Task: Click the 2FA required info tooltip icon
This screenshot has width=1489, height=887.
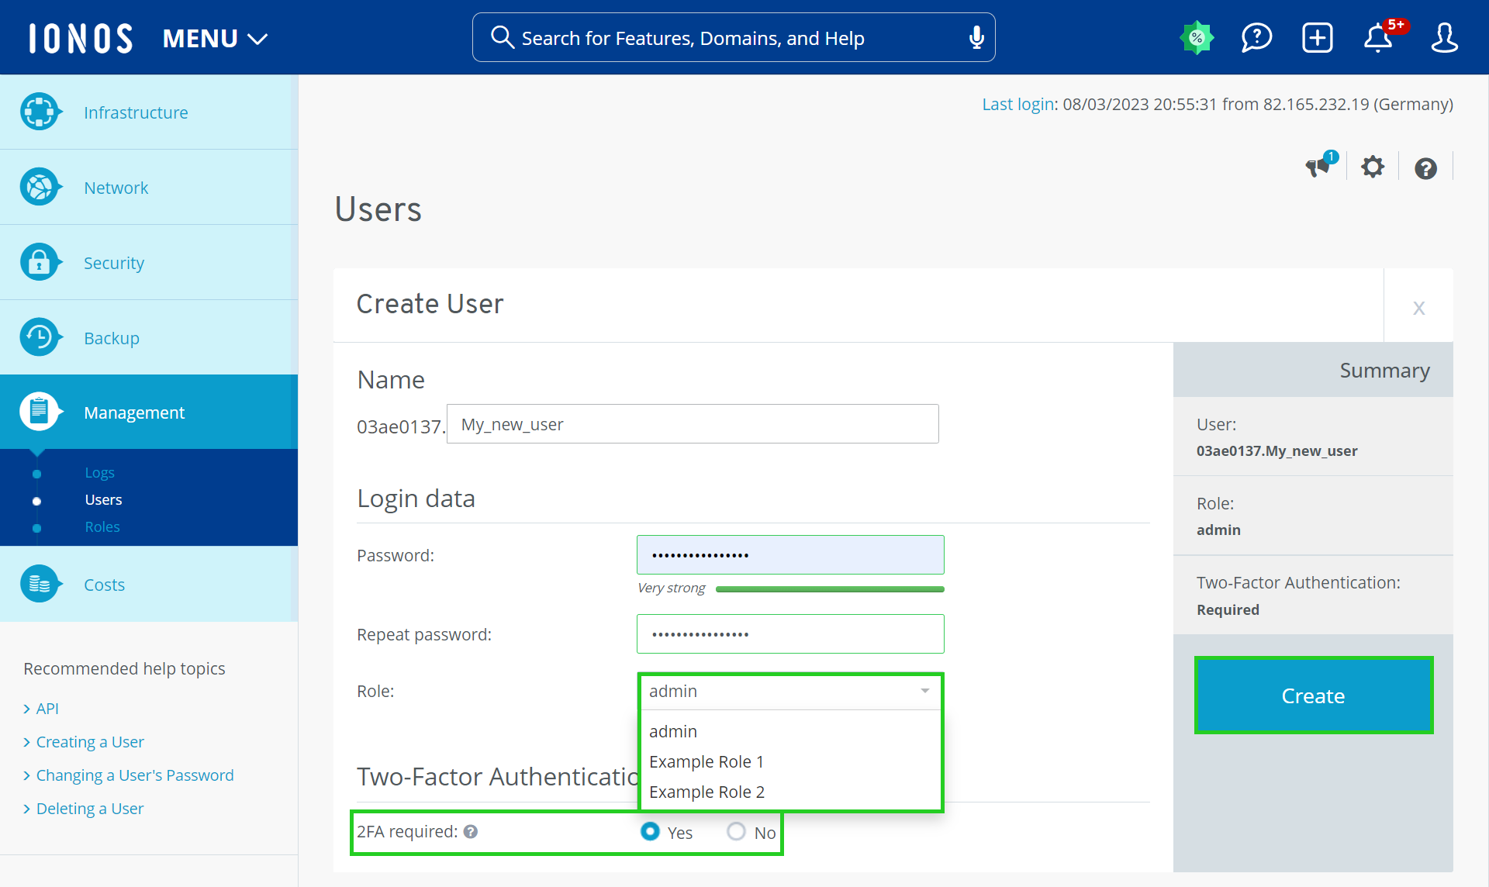Action: point(471,832)
